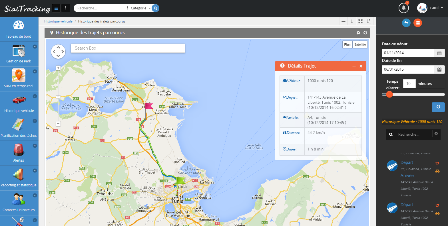Click horizontal expand arrows icon
The height and width of the screenshot is (226, 448).
343,21
